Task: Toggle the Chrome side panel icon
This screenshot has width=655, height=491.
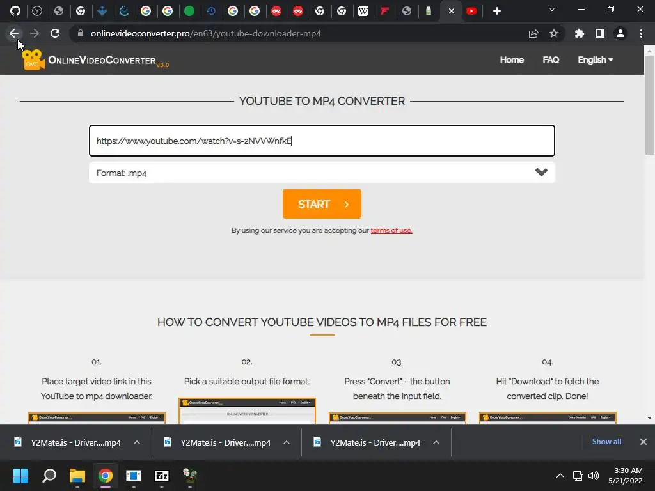Action: (x=599, y=33)
